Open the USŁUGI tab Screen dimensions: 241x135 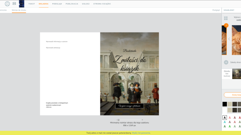coord(86,4)
